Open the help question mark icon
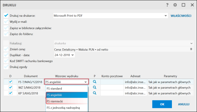This screenshot has width=197, height=112. pyautogui.click(x=167, y=5)
